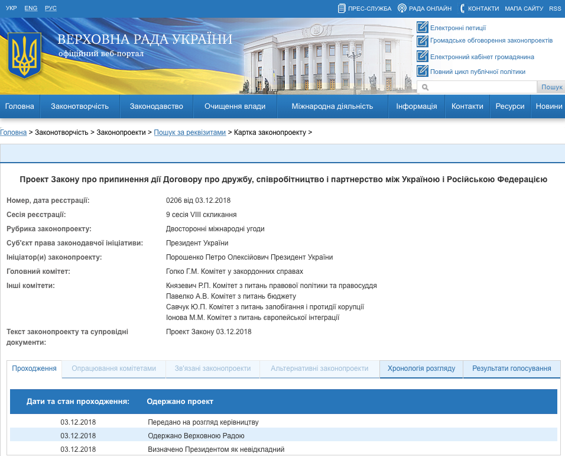Viewport: 565px width, 456px height.
Task: Open Електронний кабінет громадянина link
Action: 482,57
